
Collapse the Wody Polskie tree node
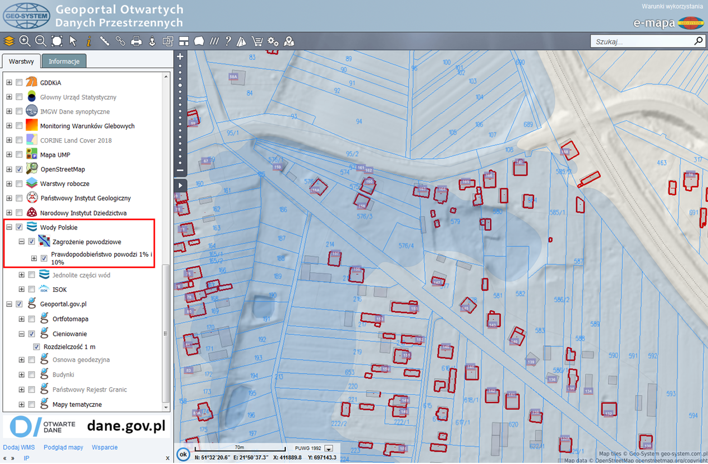click(x=9, y=227)
